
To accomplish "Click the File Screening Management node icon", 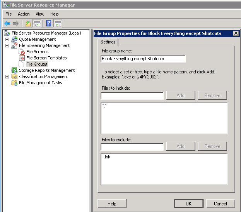I will [14, 45].
